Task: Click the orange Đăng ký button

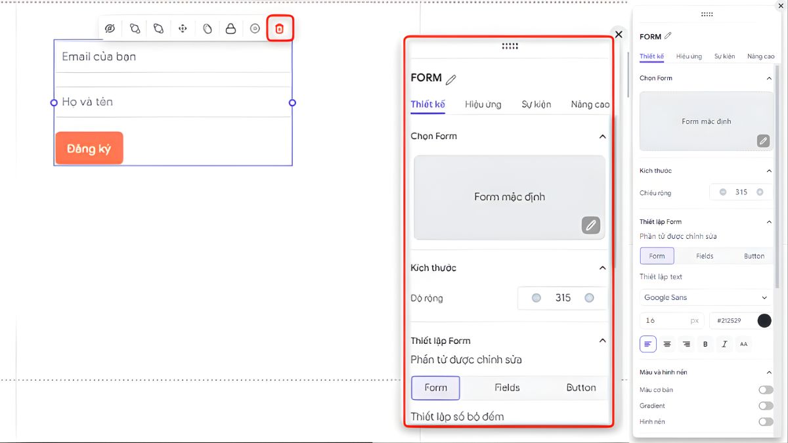Action: [x=89, y=148]
